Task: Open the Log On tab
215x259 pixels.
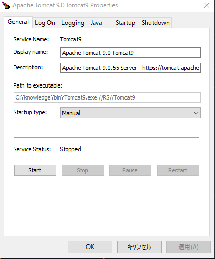Action: [x=45, y=23]
